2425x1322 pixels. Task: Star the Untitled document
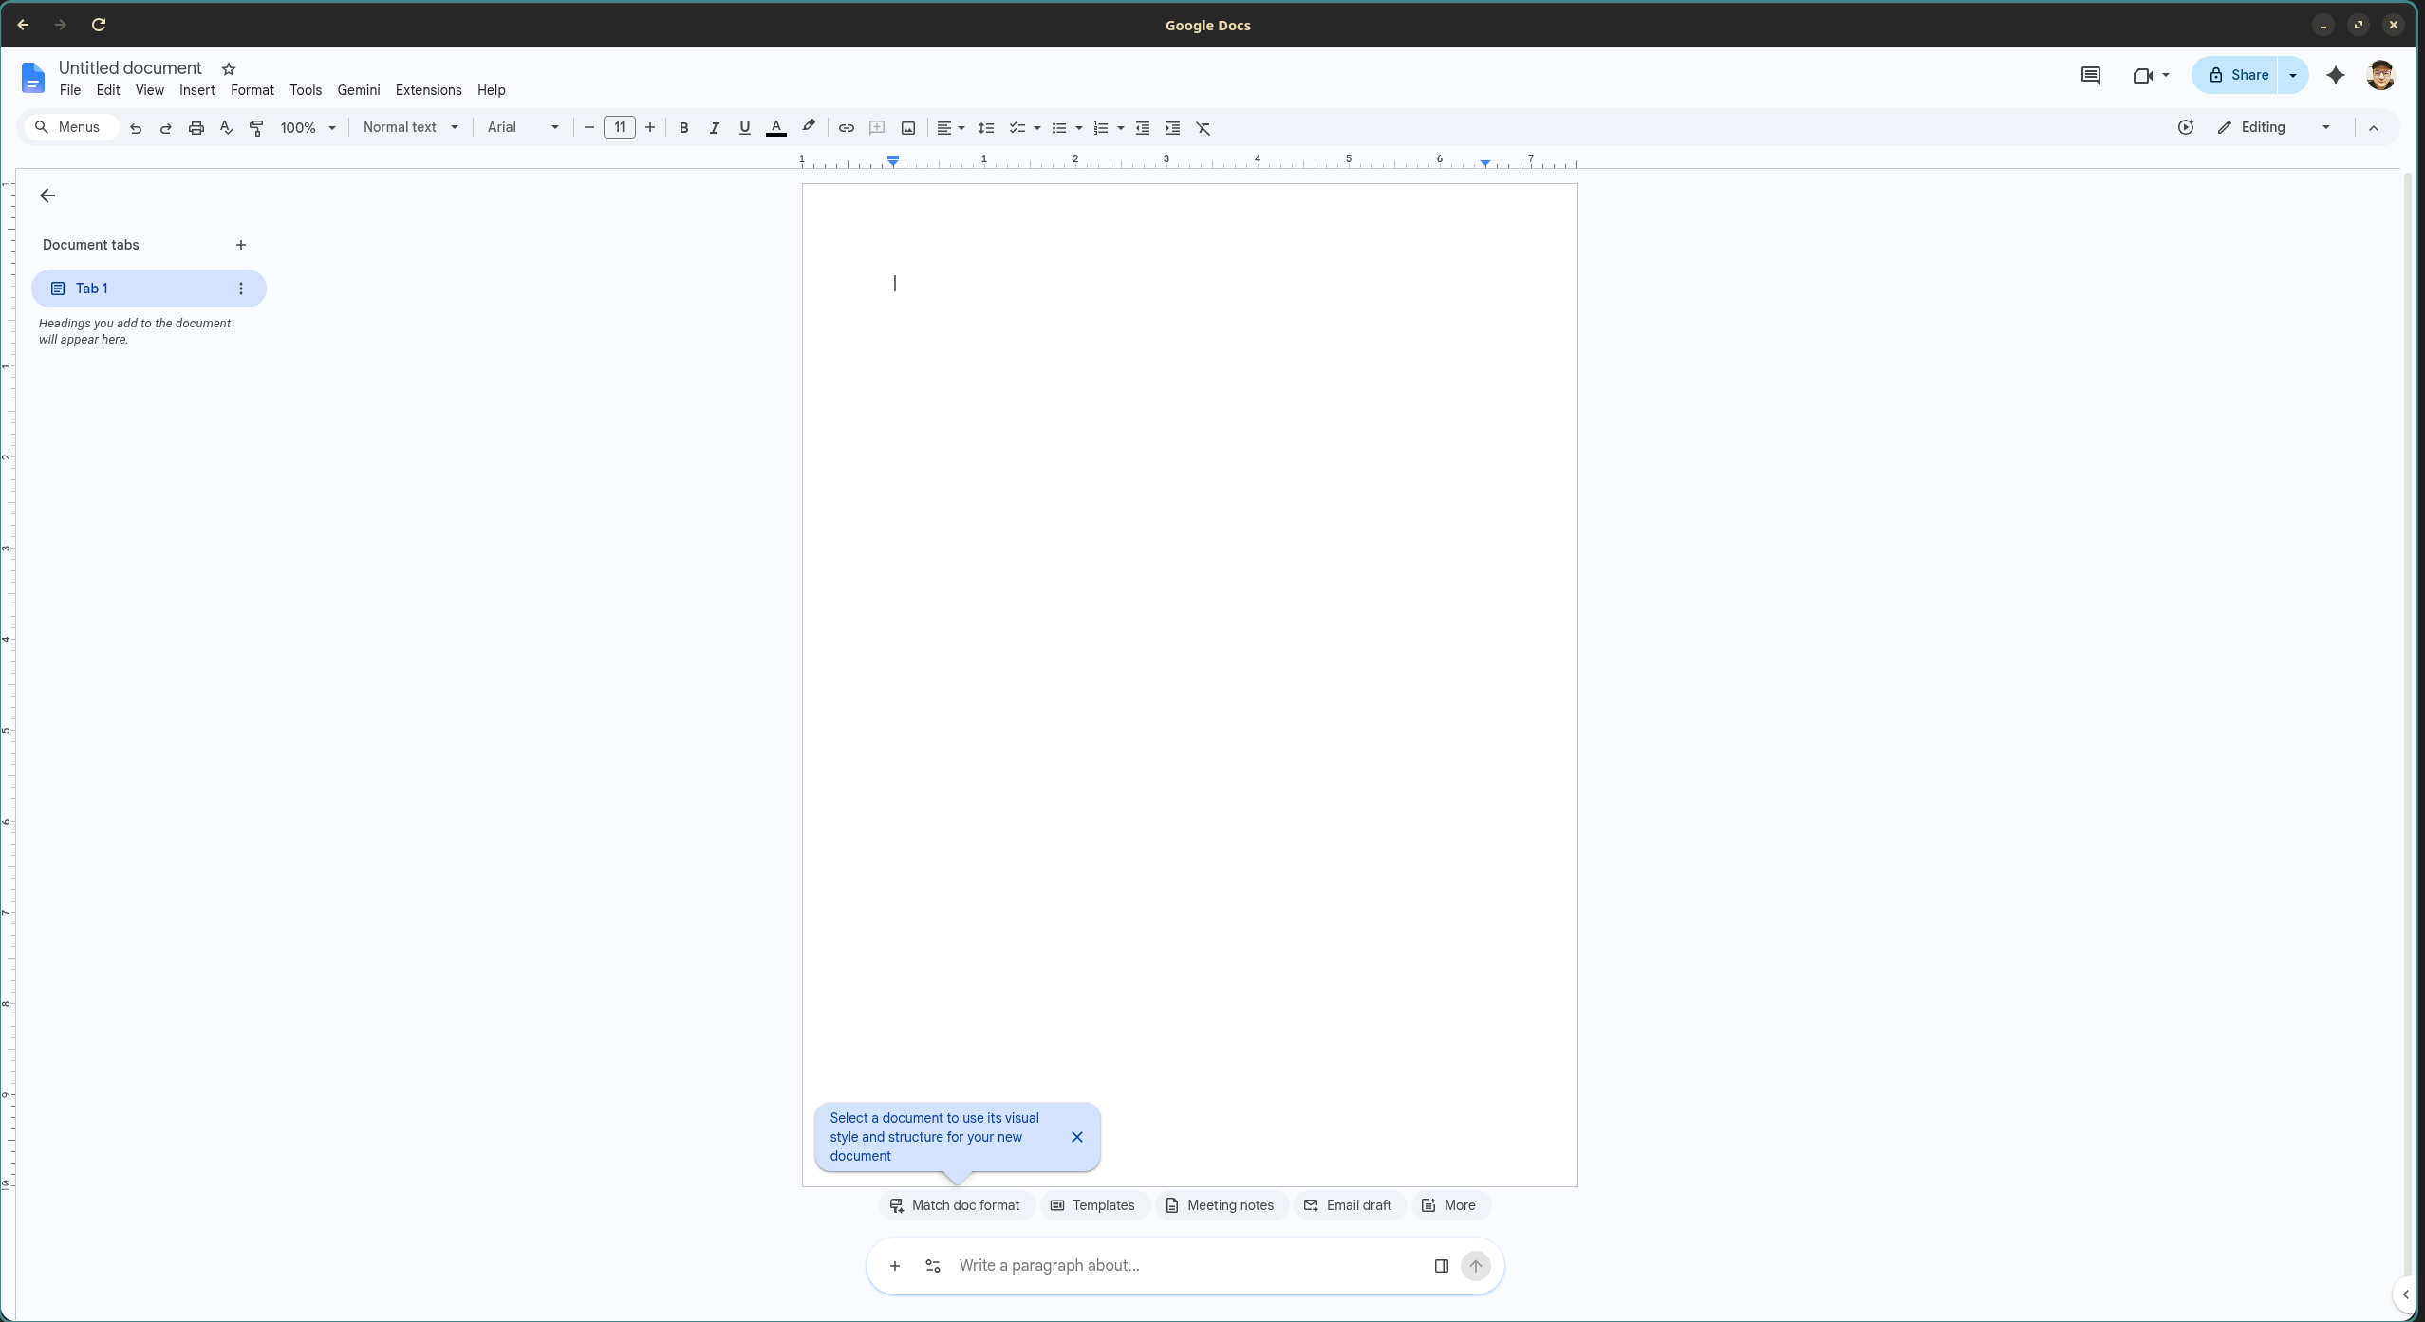pyautogui.click(x=229, y=69)
